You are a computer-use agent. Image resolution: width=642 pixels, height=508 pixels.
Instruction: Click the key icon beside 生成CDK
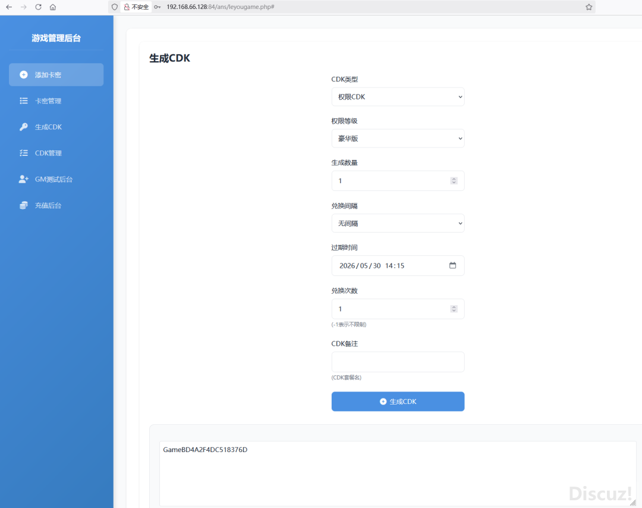(x=24, y=127)
